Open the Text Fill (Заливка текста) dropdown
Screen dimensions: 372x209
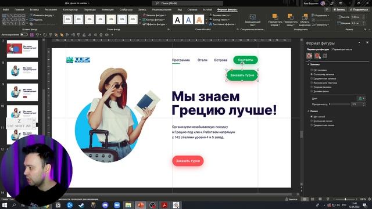click(220, 15)
